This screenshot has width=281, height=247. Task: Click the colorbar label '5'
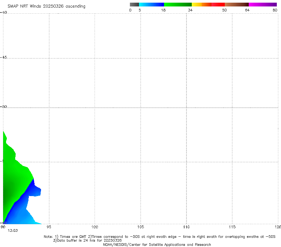tap(140, 10)
